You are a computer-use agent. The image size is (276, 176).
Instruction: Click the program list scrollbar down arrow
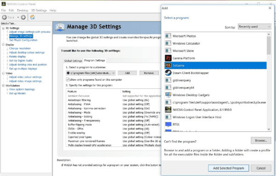[269, 129]
